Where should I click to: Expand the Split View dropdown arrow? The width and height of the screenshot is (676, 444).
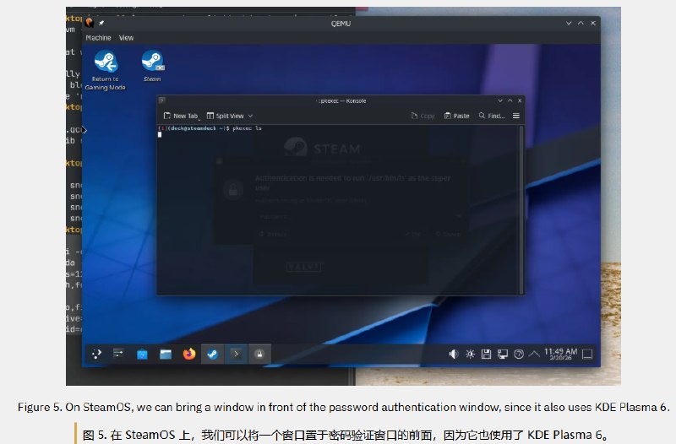click(x=250, y=116)
